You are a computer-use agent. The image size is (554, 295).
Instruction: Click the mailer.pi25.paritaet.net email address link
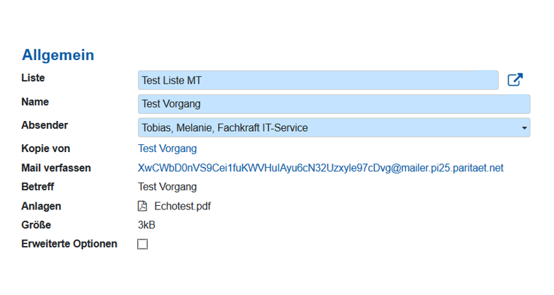pos(321,168)
